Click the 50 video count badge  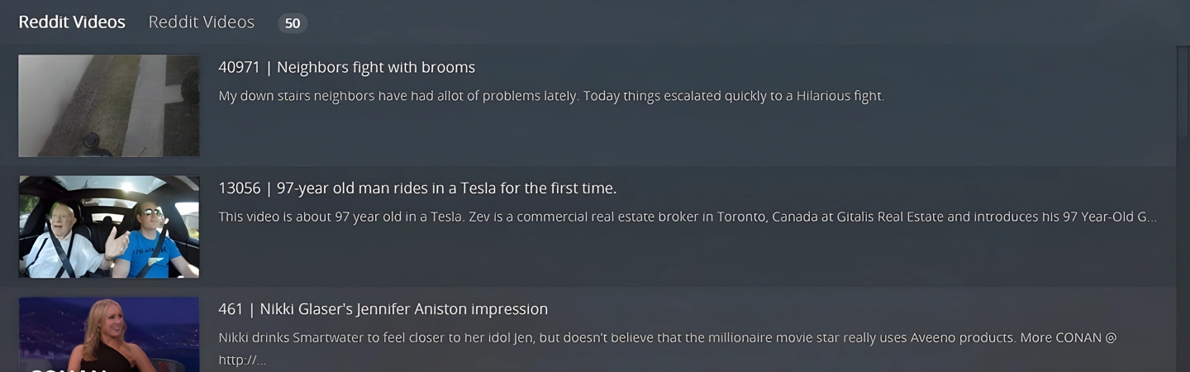point(293,23)
